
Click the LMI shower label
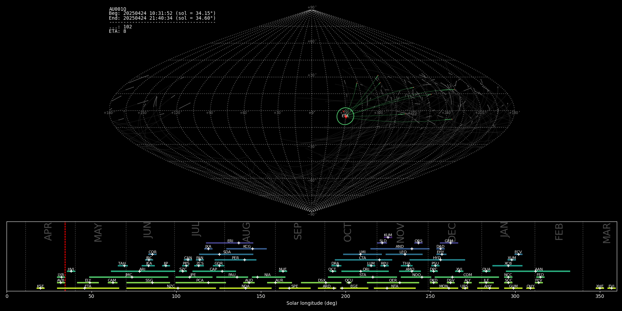pyautogui.click(x=362, y=252)
